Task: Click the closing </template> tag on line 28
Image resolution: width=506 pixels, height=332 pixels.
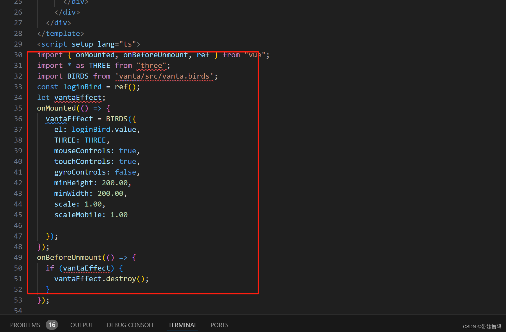Action: [x=61, y=33]
